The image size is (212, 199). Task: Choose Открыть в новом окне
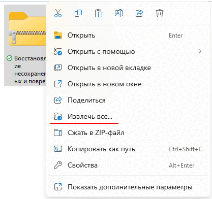point(128,84)
